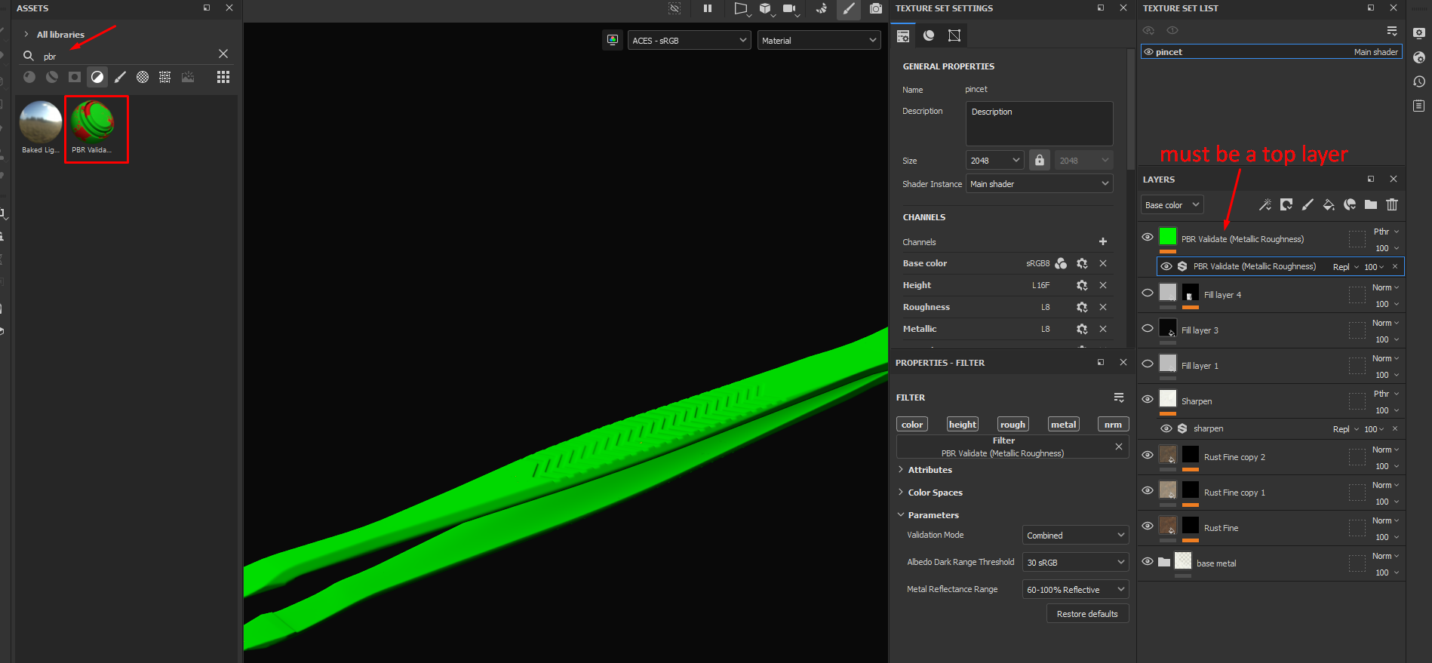Filter assets by brushes icon
The height and width of the screenshot is (663, 1432).
click(120, 77)
